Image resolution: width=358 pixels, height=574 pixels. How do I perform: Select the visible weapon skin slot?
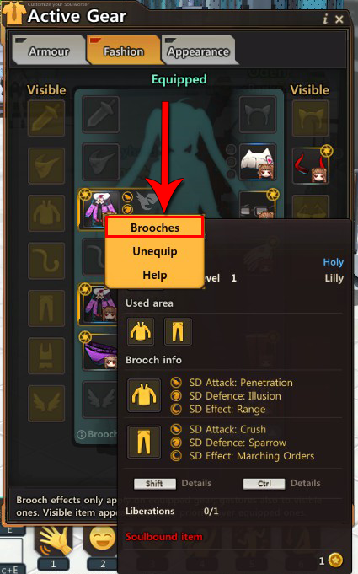pyautogui.click(x=46, y=118)
